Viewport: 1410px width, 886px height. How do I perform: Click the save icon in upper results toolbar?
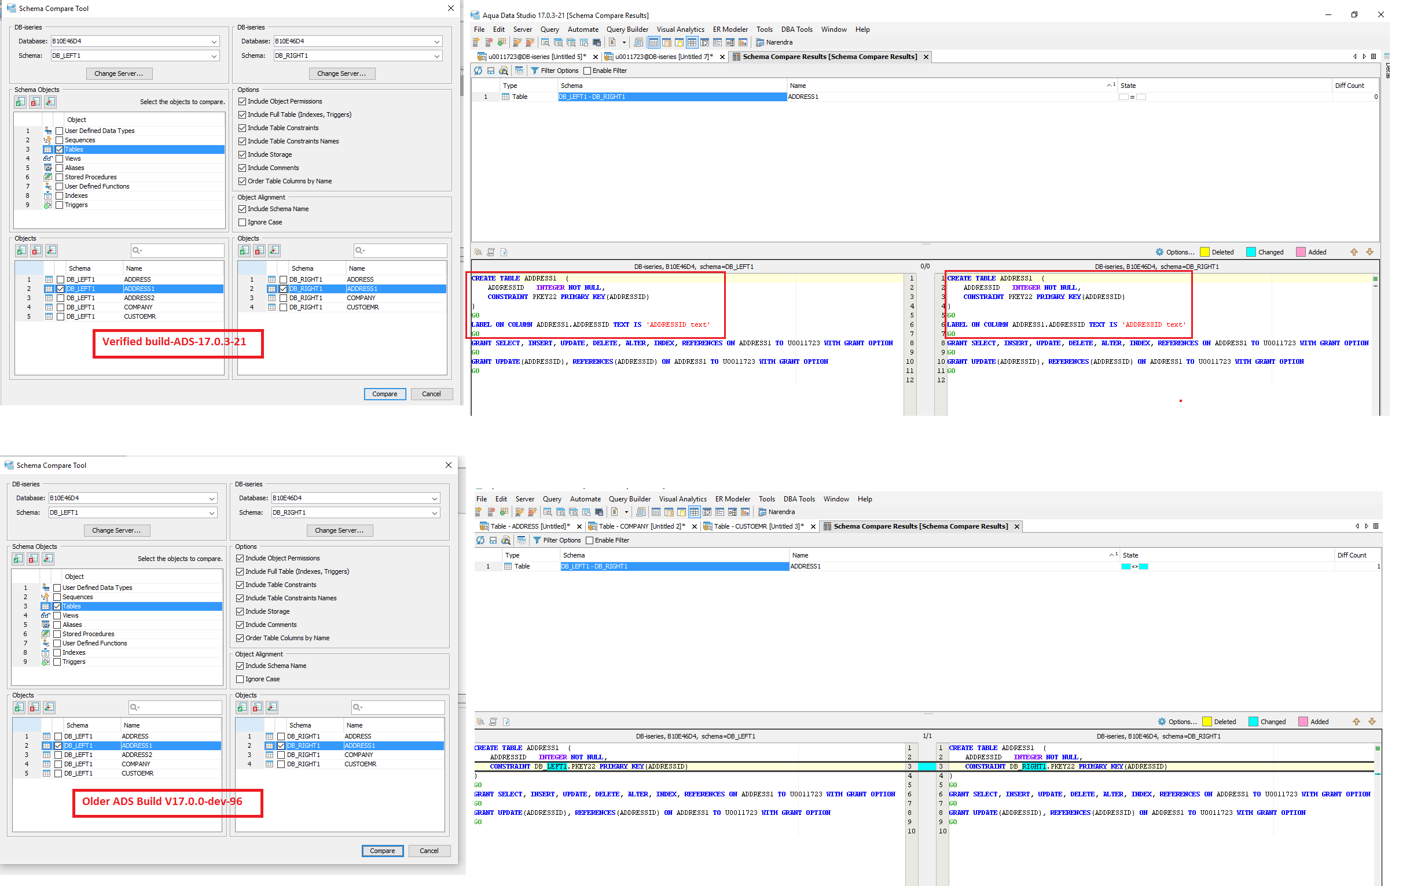491,71
